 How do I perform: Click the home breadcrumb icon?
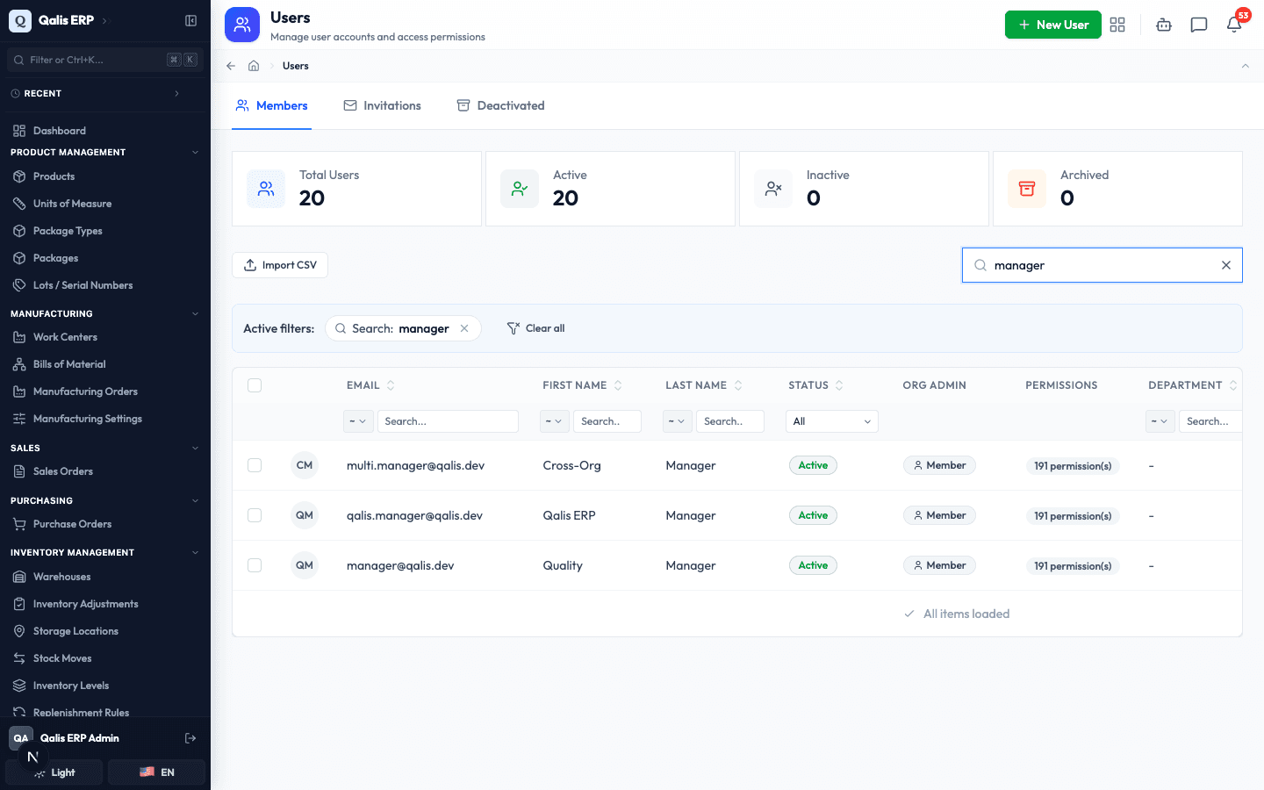[x=254, y=66]
